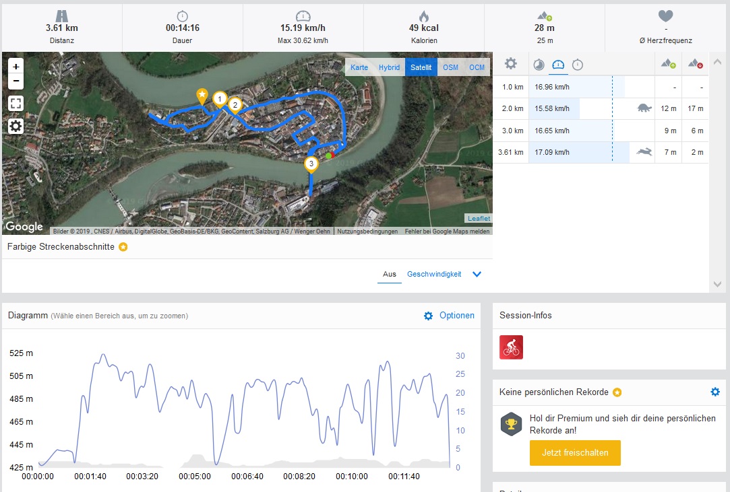Screen dimensions: 730x492
Task: Select the Satellit map layer
Action: [421, 67]
